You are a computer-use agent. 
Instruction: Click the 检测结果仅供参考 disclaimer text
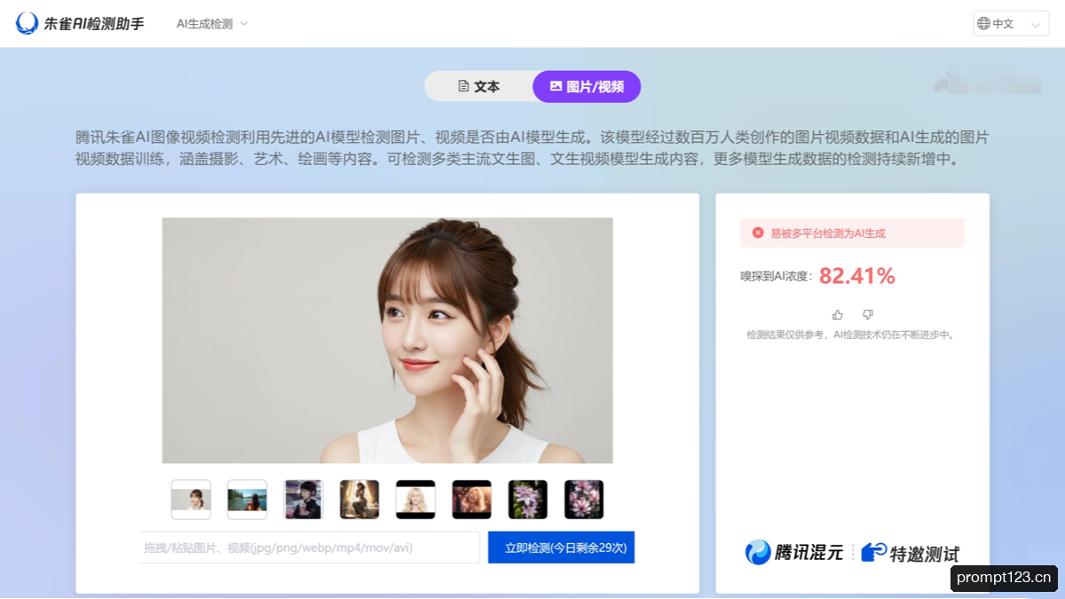click(850, 335)
